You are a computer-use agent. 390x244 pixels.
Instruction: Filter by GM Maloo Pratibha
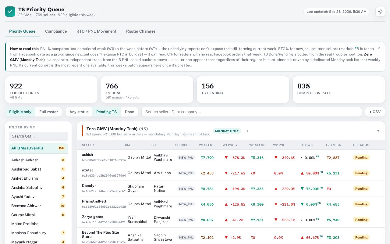click(x=38, y=224)
